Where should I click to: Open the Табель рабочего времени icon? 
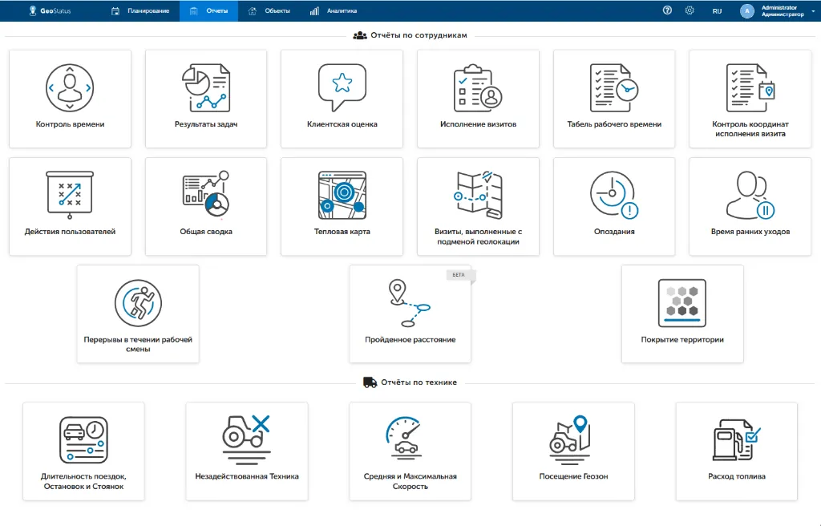coord(613,87)
